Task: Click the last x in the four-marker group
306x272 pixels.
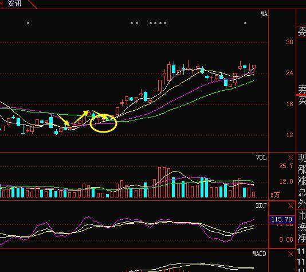Action: (x=165, y=23)
